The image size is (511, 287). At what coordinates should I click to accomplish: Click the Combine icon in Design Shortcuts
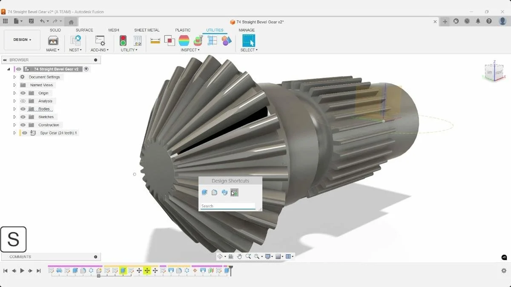[224, 193]
